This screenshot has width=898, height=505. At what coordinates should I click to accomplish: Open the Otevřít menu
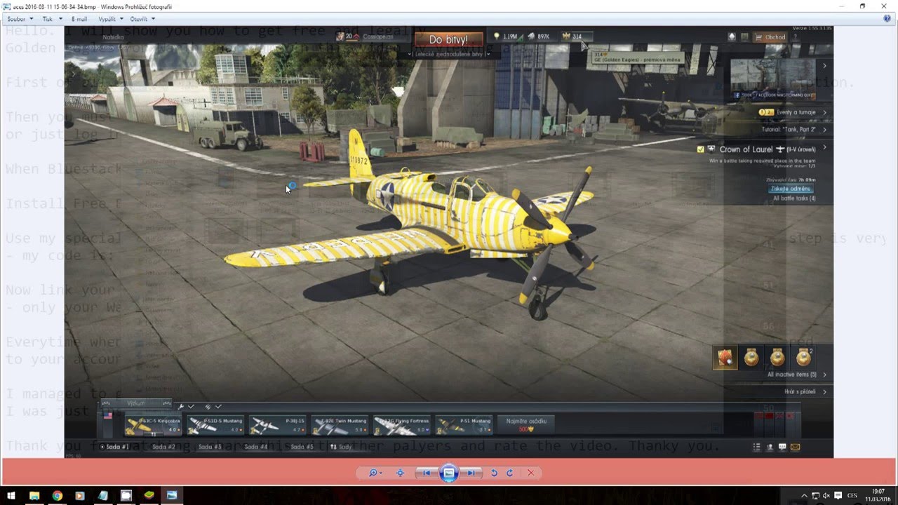click(142, 19)
